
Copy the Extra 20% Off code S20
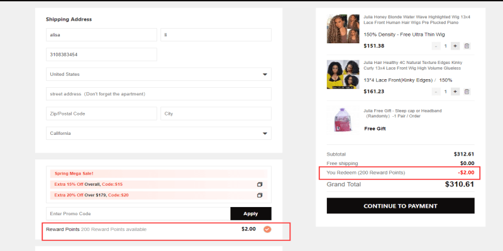coord(260,195)
